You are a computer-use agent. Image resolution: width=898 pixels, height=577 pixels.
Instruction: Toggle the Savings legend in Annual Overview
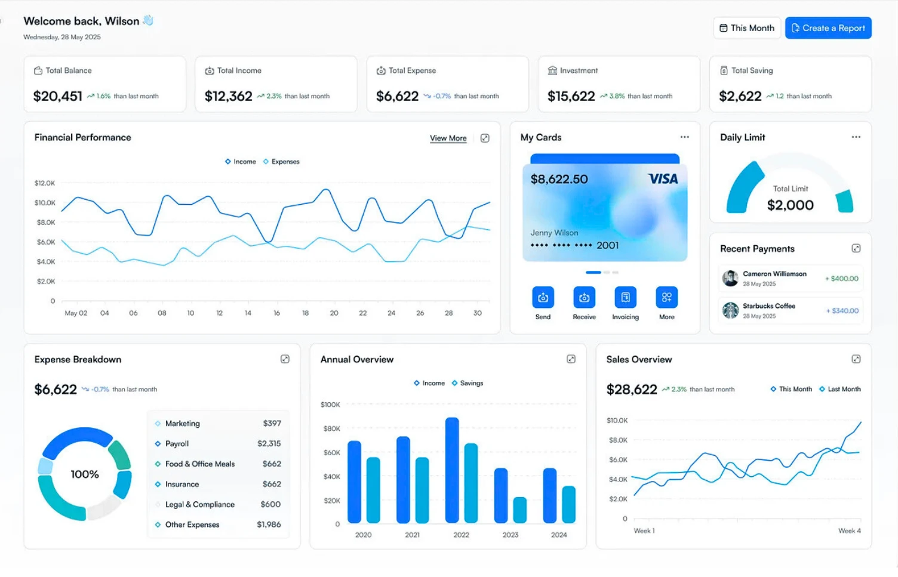[x=468, y=382]
